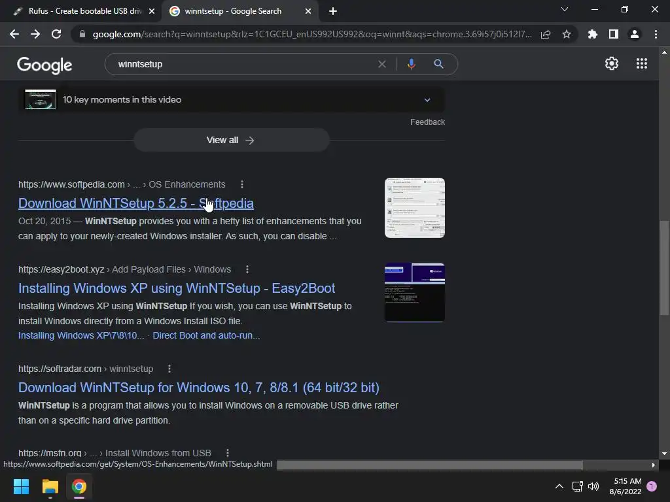Open notification center badge
This screenshot has width=670, height=502.
click(652, 486)
